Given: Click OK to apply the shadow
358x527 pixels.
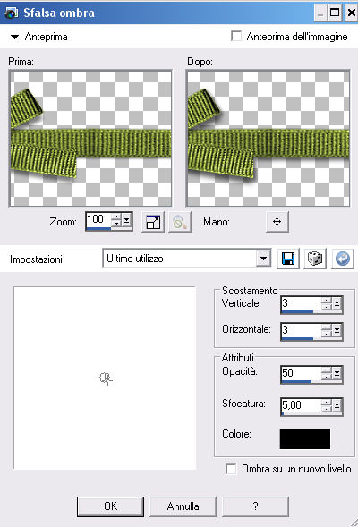Looking at the screenshot, I should click(110, 506).
